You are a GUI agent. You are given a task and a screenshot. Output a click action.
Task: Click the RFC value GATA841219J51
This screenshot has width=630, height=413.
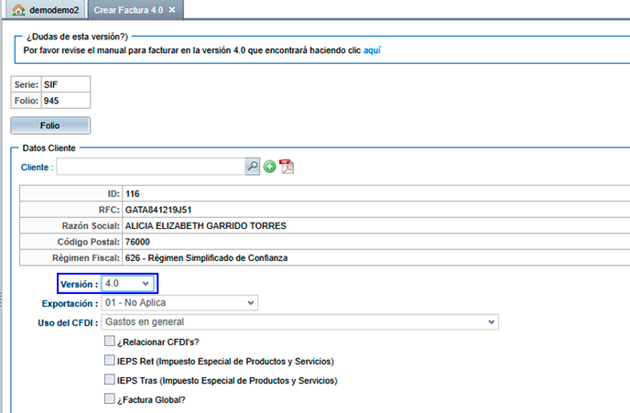pyautogui.click(x=158, y=210)
